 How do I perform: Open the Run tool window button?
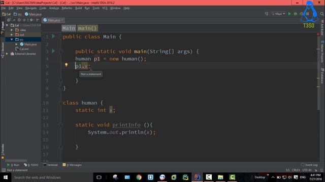[x=13, y=165]
